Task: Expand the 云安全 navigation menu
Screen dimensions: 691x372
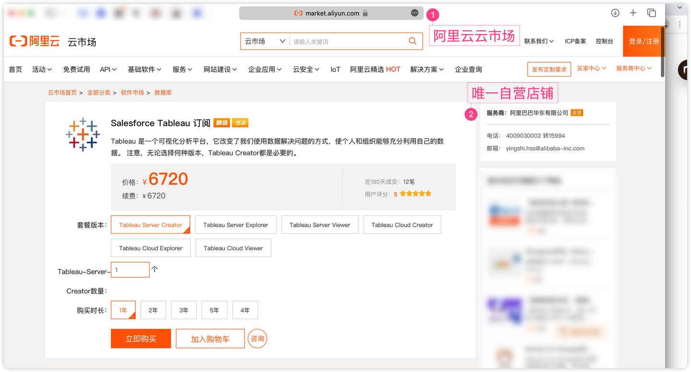Action: tap(306, 70)
